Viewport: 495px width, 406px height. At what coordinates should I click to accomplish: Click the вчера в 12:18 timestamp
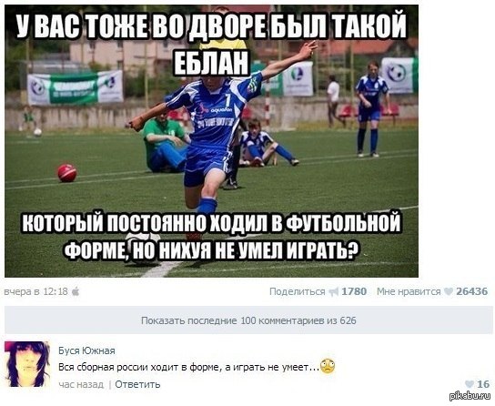[x=36, y=291]
